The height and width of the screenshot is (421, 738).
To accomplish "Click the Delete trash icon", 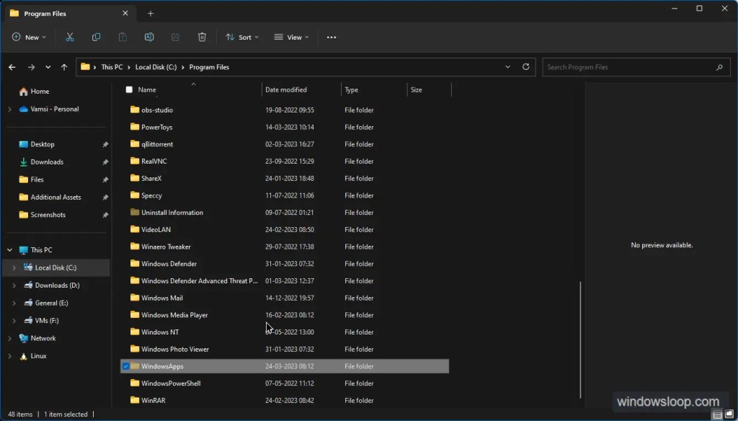I will click(x=202, y=37).
